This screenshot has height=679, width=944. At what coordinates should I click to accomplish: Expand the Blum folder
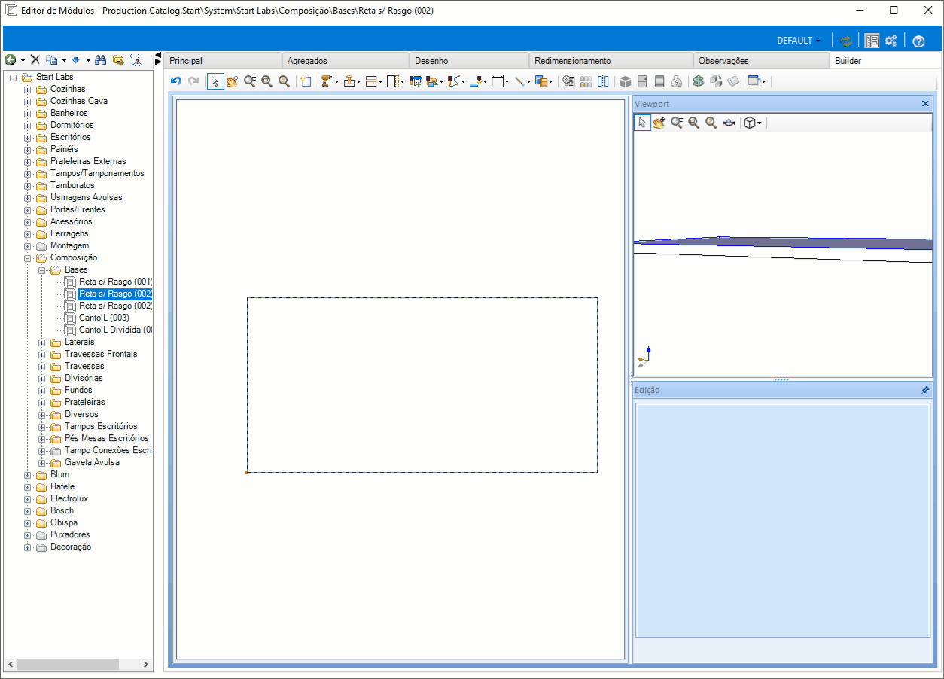28,474
